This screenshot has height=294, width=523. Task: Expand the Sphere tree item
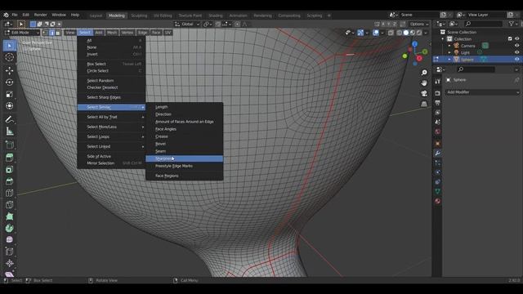[x=449, y=60]
